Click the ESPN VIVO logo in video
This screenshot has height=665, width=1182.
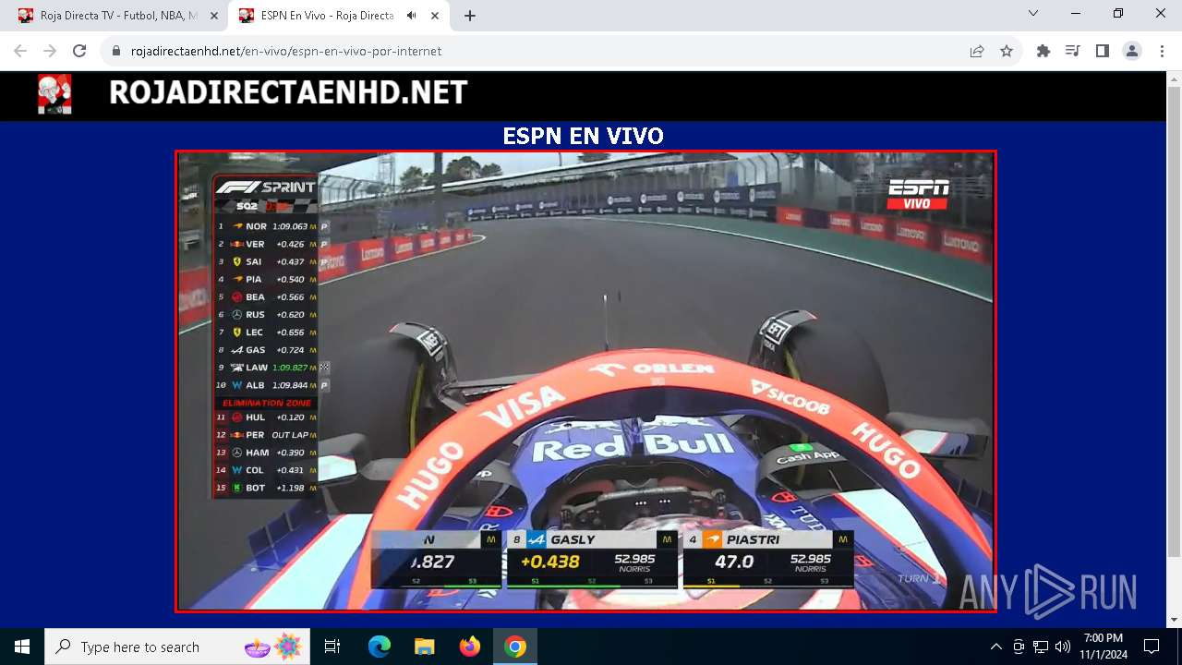tap(918, 193)
